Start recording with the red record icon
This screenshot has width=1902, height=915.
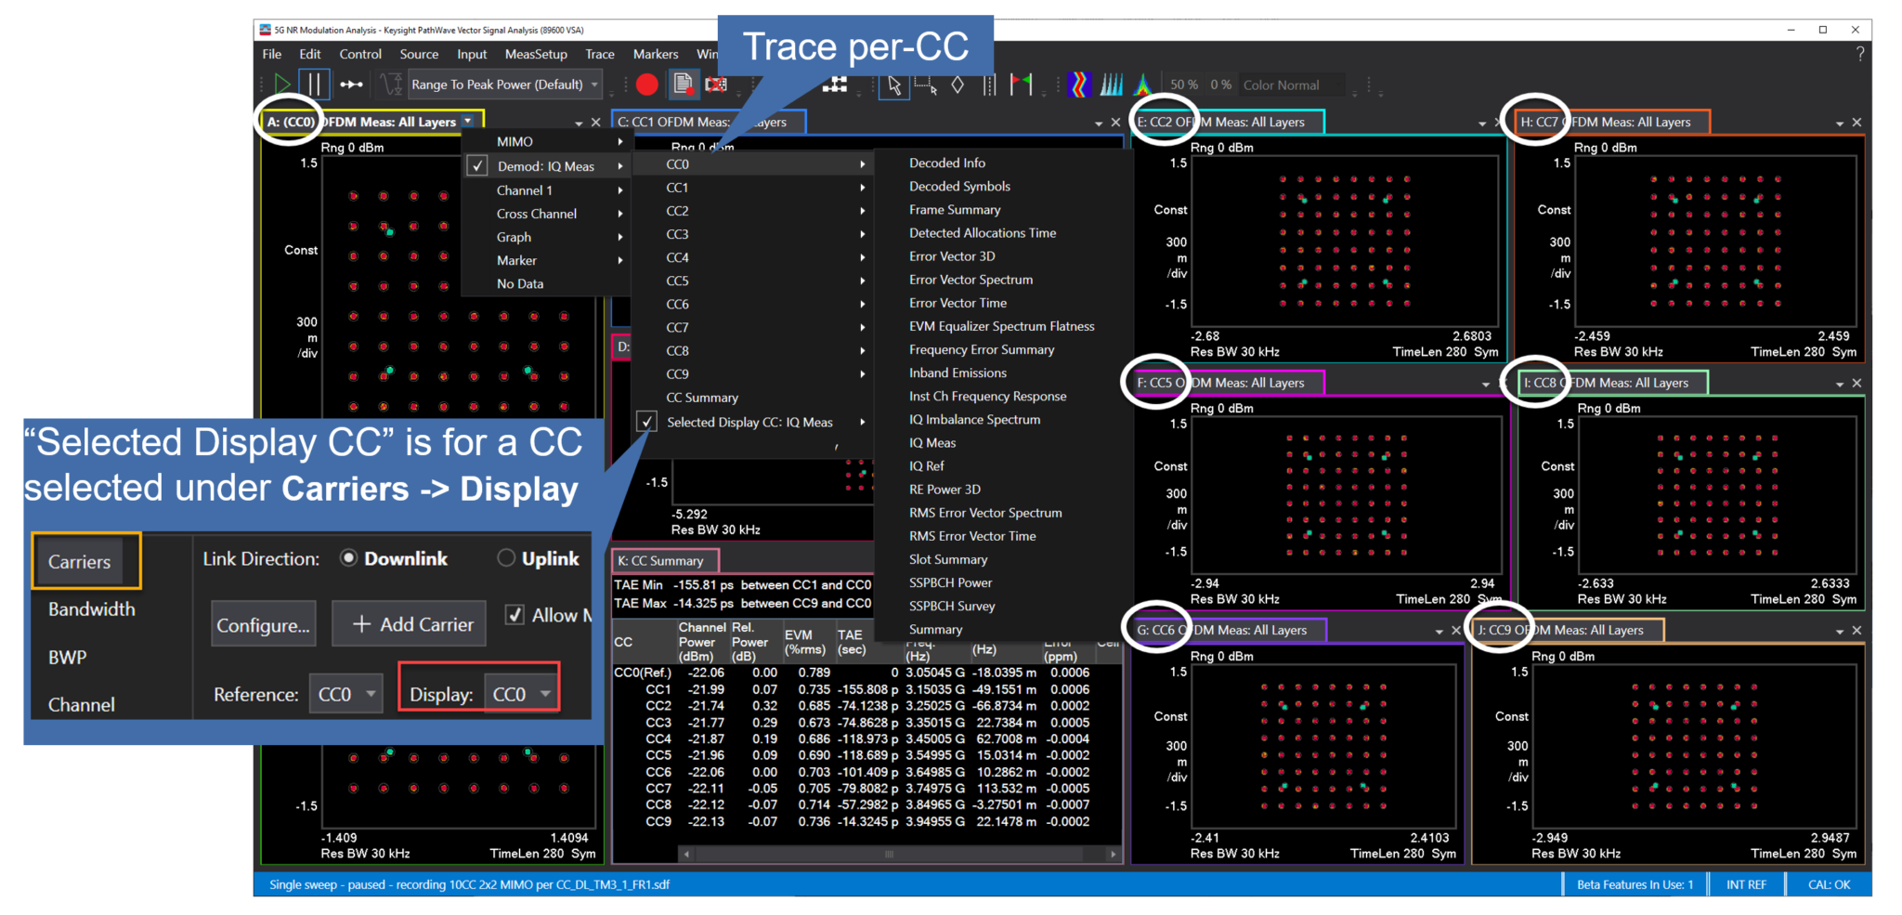[647, 84]
